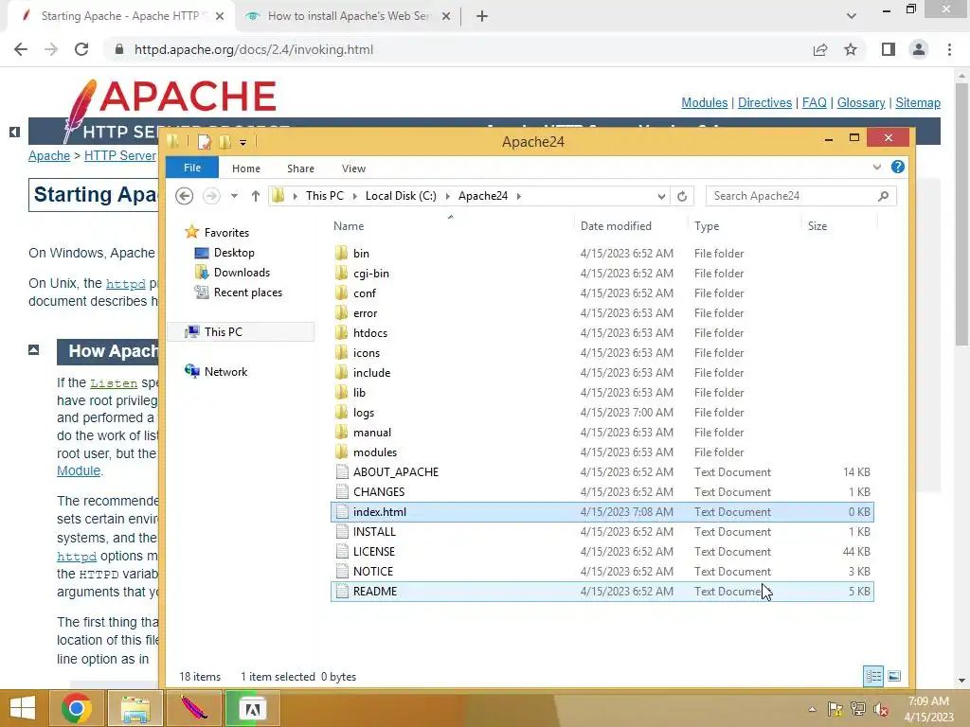The image size is (970, 727).
Task: Click the volume tray icon
Action: 881,709
